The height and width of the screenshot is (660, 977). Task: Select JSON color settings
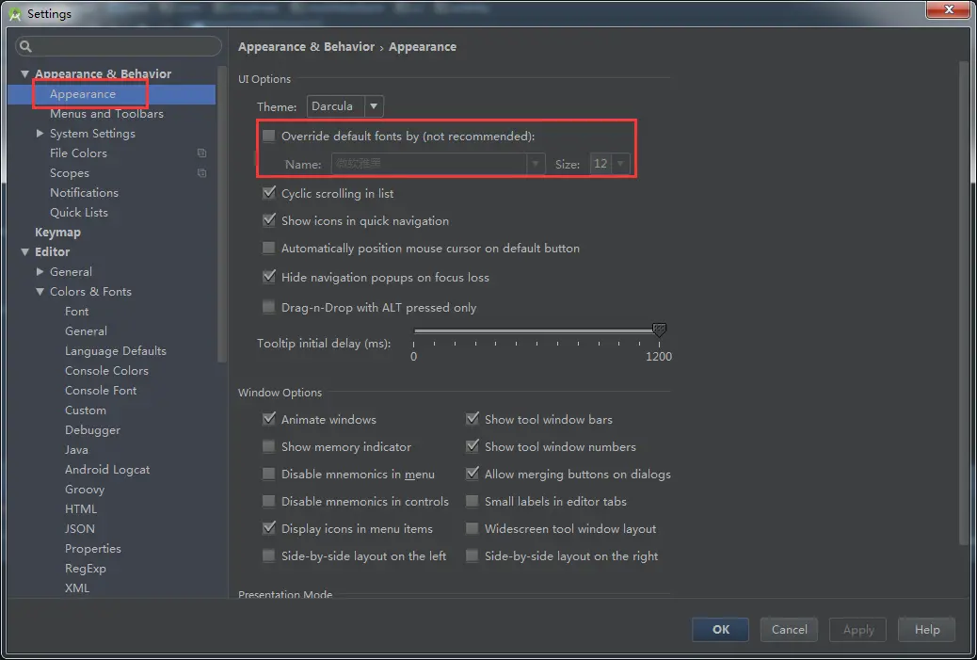pos(80,529)
